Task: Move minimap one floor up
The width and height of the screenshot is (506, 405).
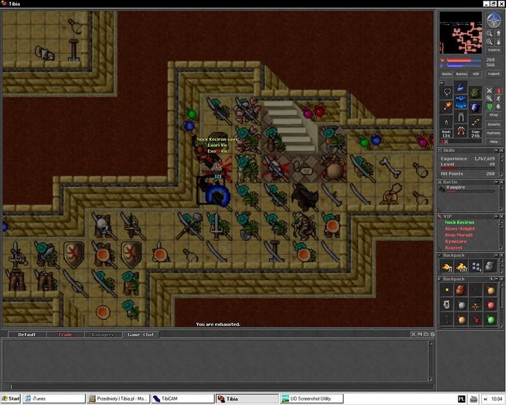Action: (498, 34)
